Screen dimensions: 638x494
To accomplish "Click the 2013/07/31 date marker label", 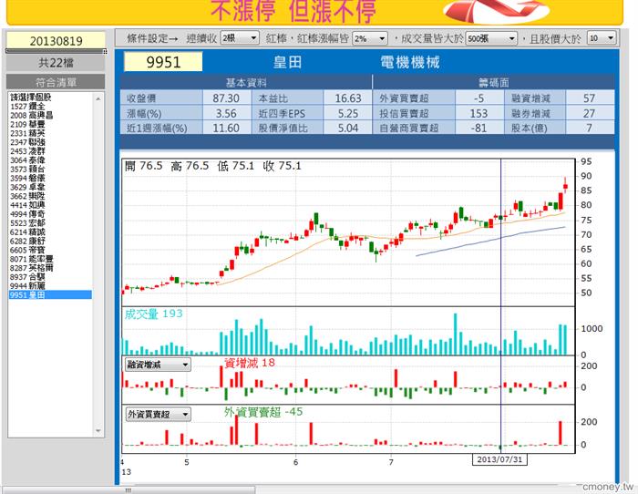I will [x=499, y=459].
